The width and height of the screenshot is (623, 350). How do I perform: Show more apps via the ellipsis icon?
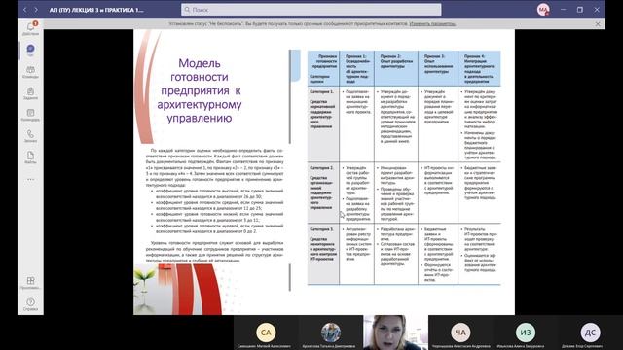tap(30, 179)
